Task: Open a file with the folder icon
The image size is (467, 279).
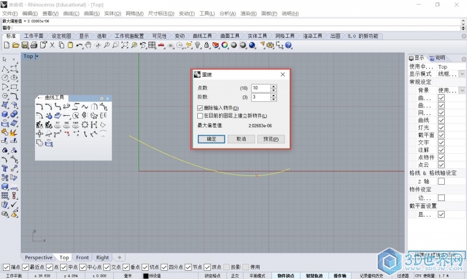Action: [16, 45]
